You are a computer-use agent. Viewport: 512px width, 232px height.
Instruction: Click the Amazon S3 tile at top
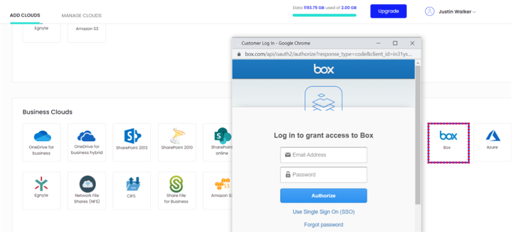click(86, 32)
